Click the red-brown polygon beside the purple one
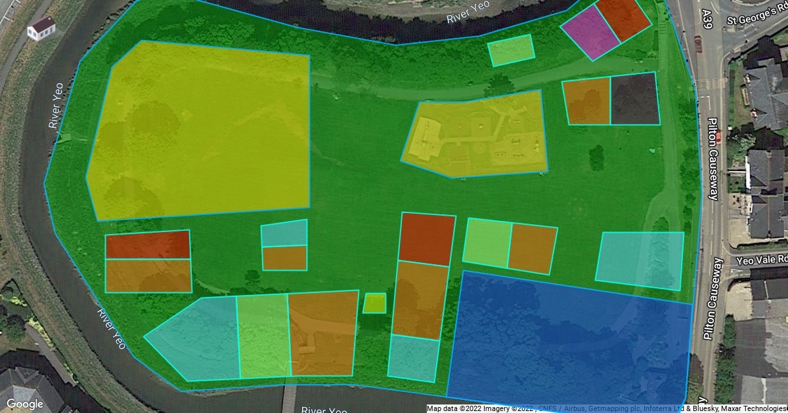The image size is (788, 413). tap(624, 18)
